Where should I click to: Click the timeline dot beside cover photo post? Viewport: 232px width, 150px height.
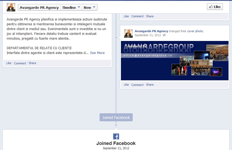pos(116,37)
